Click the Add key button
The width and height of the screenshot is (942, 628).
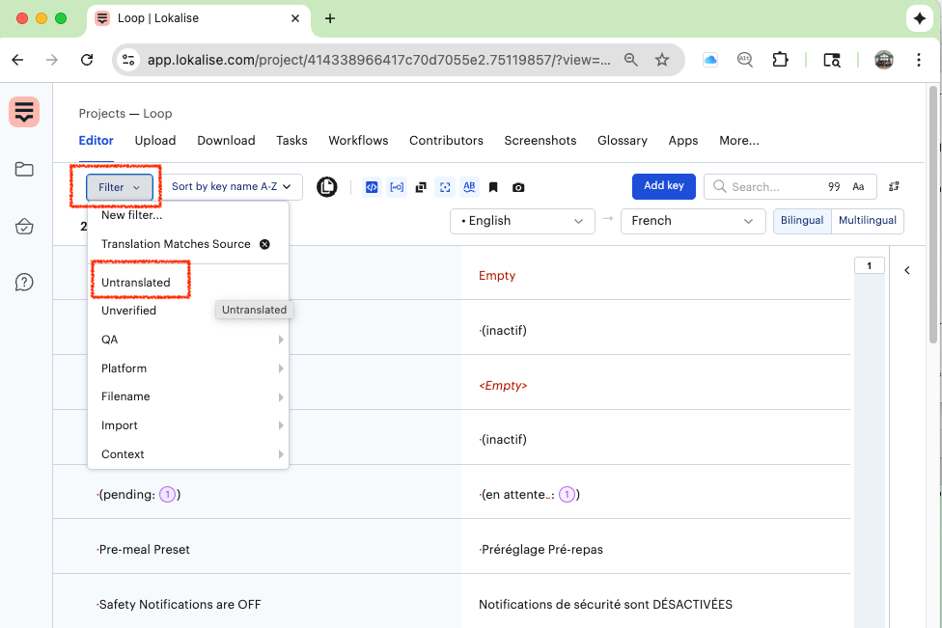coord(663,186)
